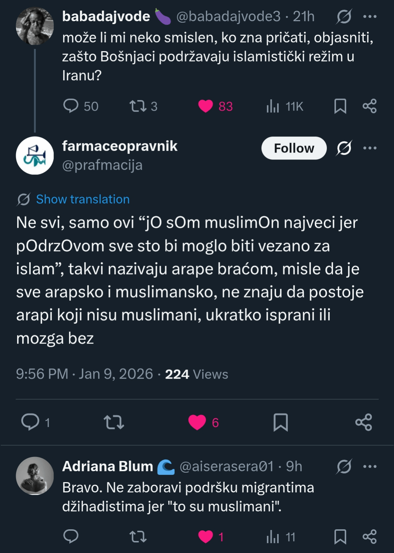Unlike farmaceopravnik's post with 6 likes
Image resolution: width=394 pixels, height=553 pixels.
coord(197,422)
